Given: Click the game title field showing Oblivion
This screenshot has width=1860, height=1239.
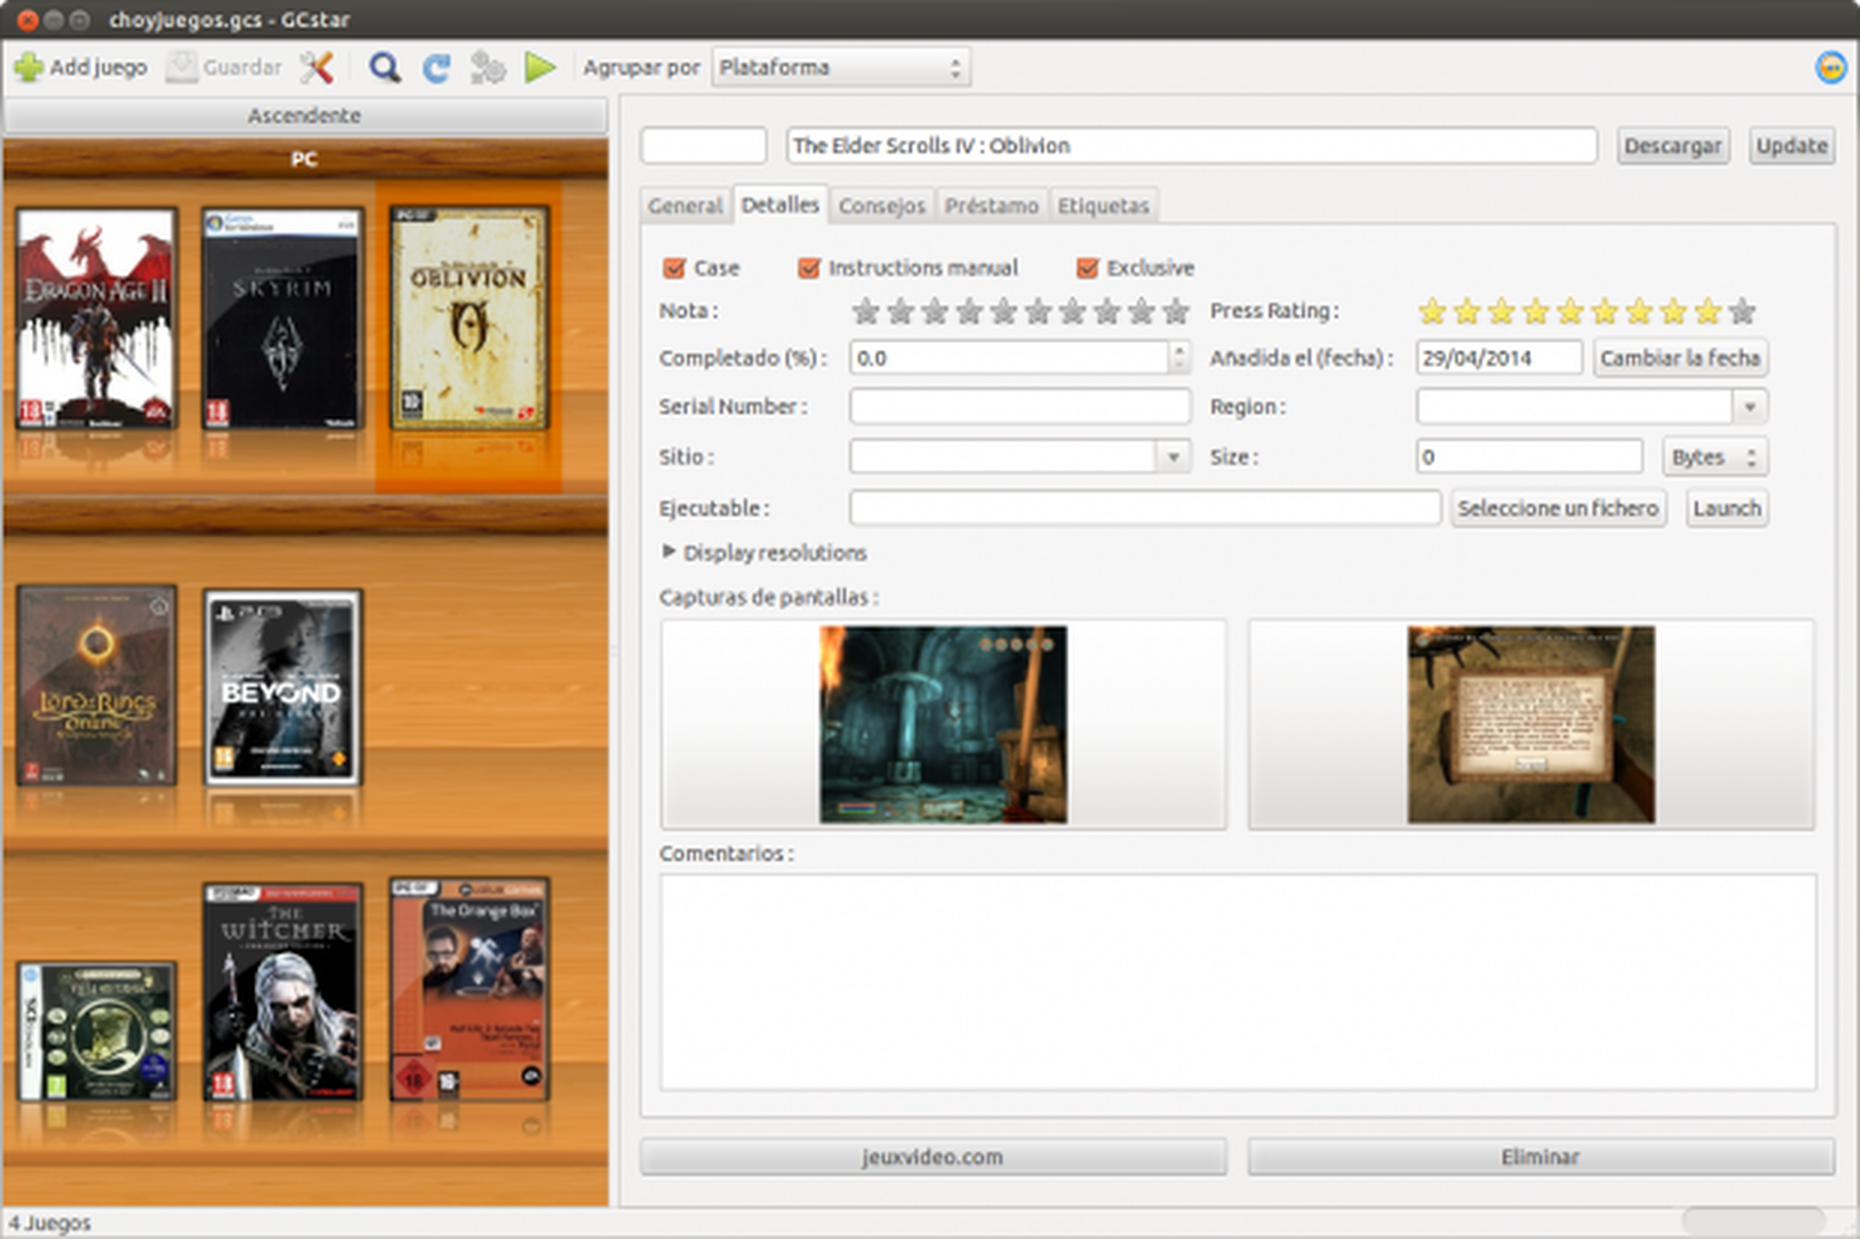Looking at the screenshot, I should (1192, 146).
